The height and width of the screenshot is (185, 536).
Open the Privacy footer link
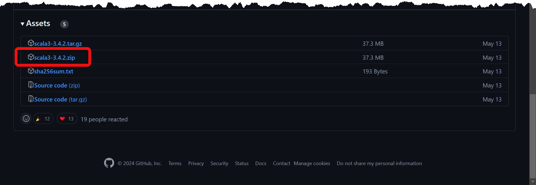[x=196, y=163]
